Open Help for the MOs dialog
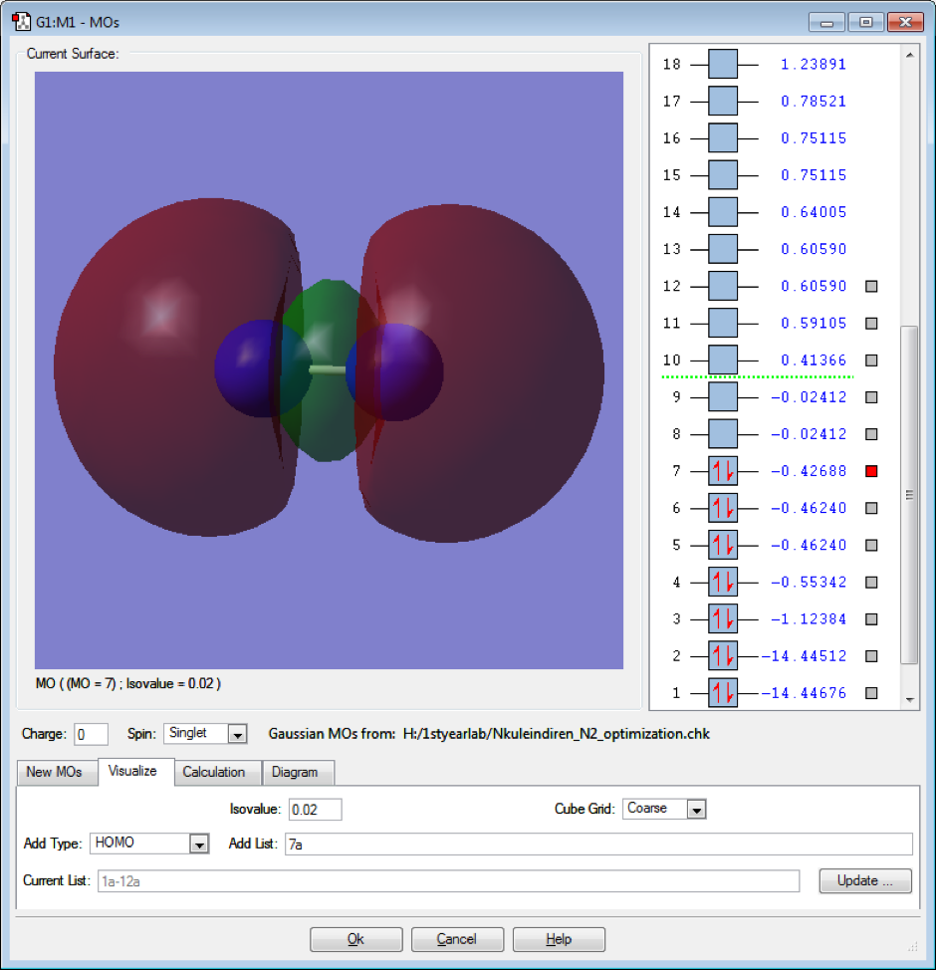The width and height of the screenshot is (936, 970). [x=559, y=939]
